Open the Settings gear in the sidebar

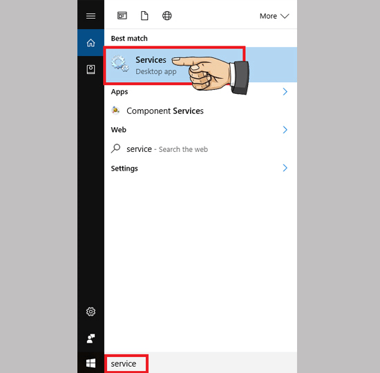coord(91,312)
